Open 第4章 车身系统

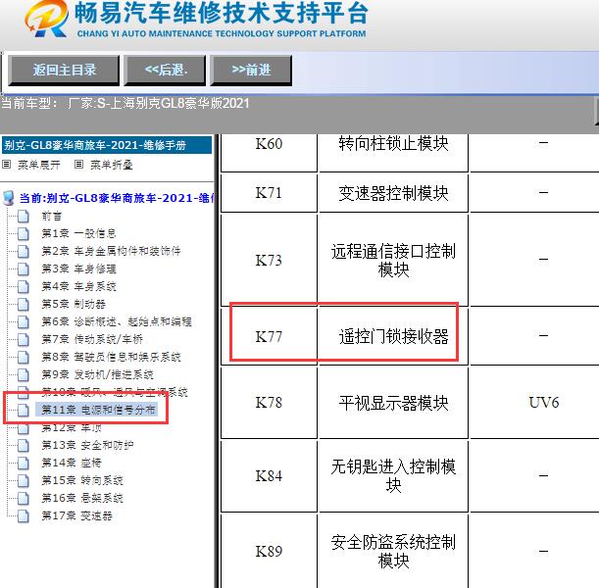[x=78, y=286]
